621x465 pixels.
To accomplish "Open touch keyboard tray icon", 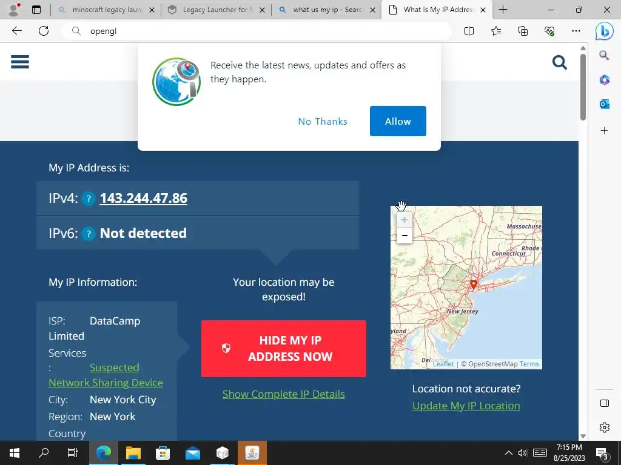I will point(540,453).
